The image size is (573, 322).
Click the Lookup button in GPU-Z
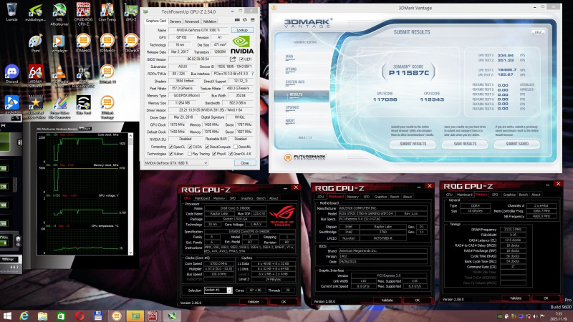[x=242, y=30]
